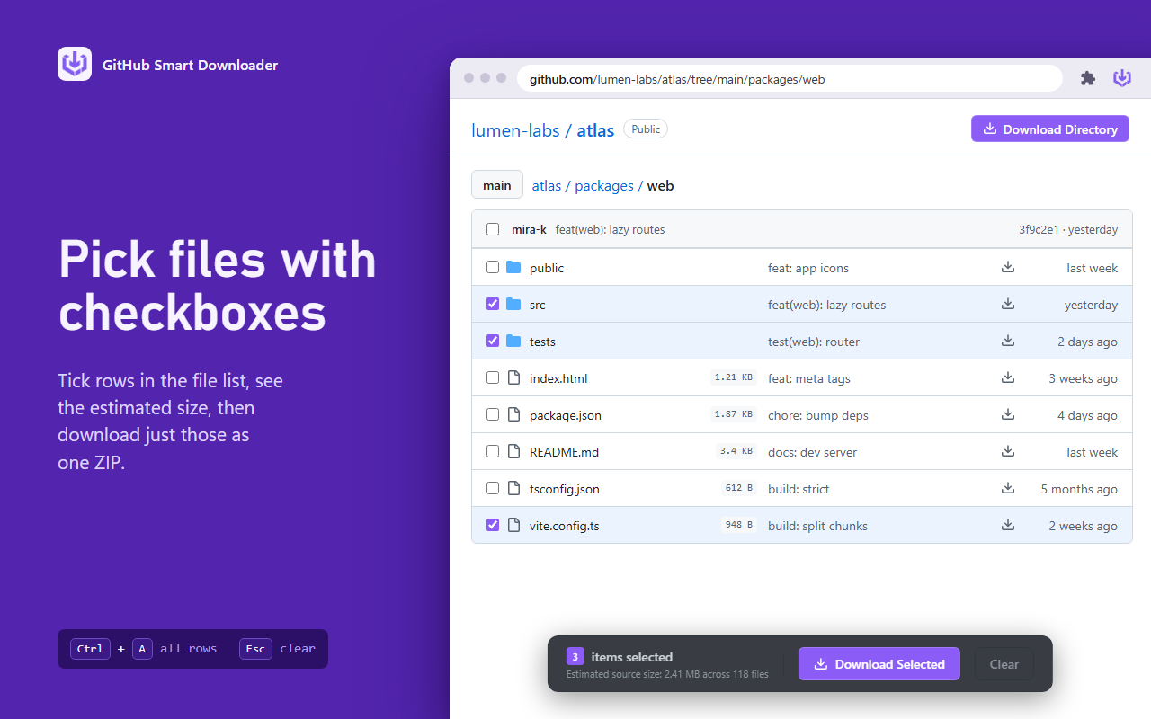Screen dimensions: 1151x719
Task: Untick the vite.config.ts checkbox
Action: pyautogui.click(x=493, y=526)
